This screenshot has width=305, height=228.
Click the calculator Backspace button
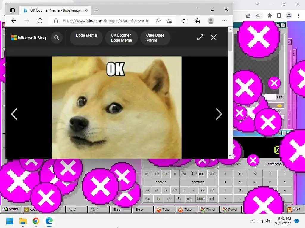tap(273, 164)
